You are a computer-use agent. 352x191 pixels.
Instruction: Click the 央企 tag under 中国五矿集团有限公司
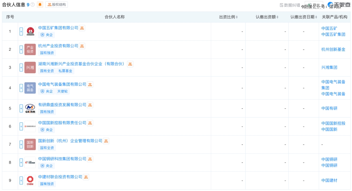[x=47, y=35]
